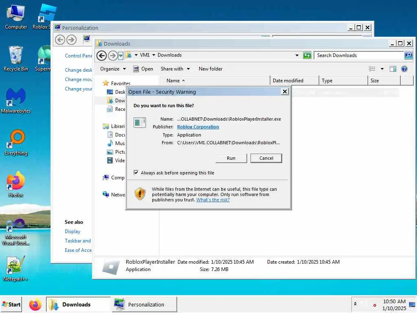Open the Roblox Corporation publisher link
The image size is (417, 313).
click(198, 127)
